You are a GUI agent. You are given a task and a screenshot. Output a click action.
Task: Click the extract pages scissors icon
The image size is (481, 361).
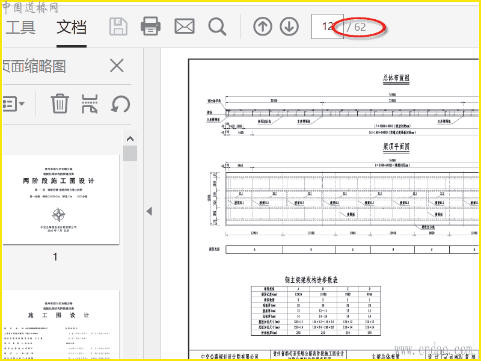click(x=90, y=103)
